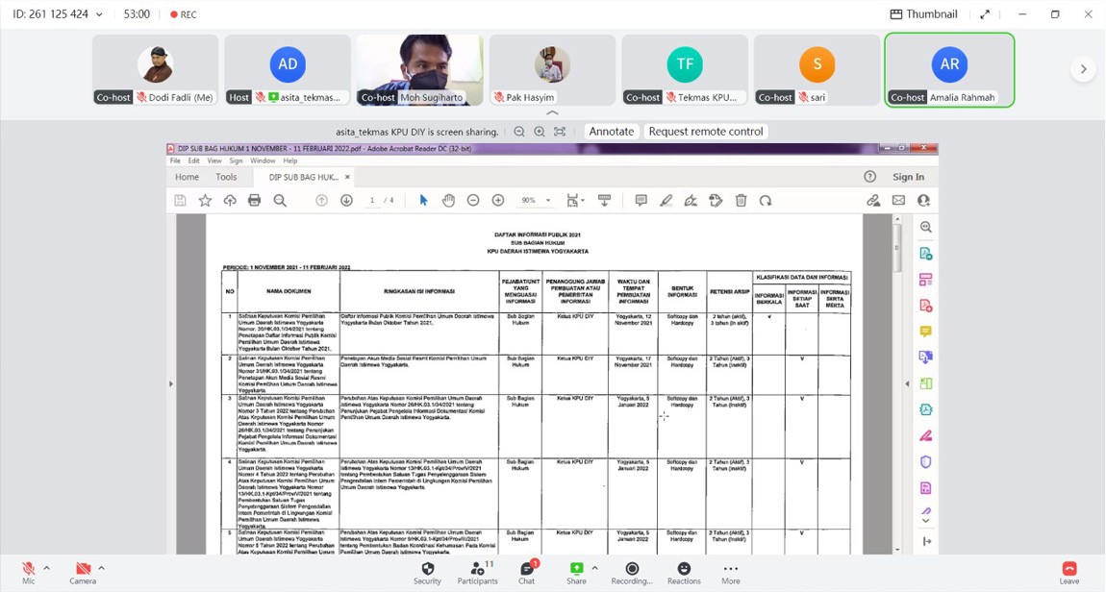Zoom in on the shared screen
1106x592 pixels.
(540, 132)
